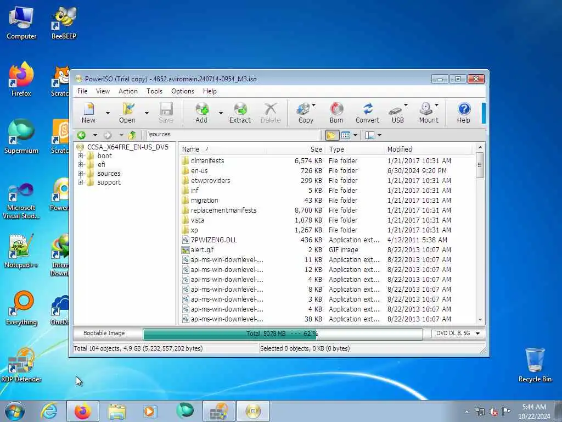Screen dimensions: 562x422
Task: Open the Help menu
Action: coord(210,91)
